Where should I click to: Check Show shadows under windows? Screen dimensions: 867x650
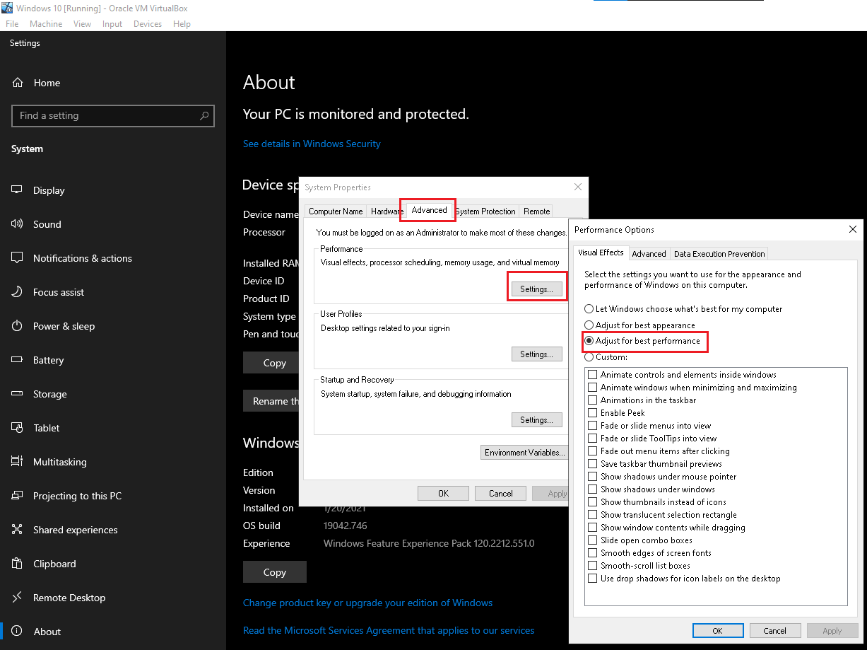(593, 489)
